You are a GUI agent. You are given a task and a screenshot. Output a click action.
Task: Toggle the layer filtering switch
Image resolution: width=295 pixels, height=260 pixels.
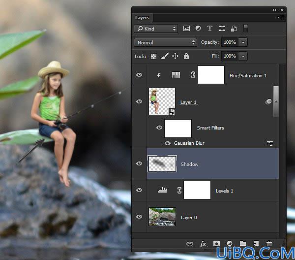pyautogui.click(x=245, y=29)
